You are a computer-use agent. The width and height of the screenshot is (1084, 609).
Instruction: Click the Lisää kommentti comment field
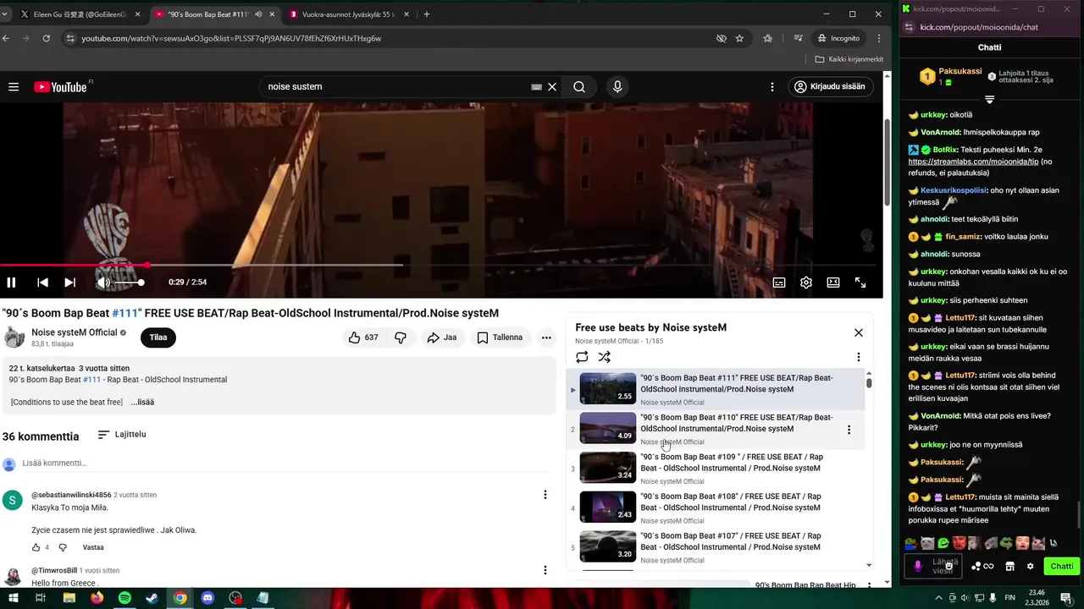[x=285, y=464]
